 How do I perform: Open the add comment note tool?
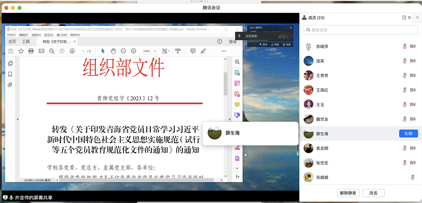click(193, 51)
